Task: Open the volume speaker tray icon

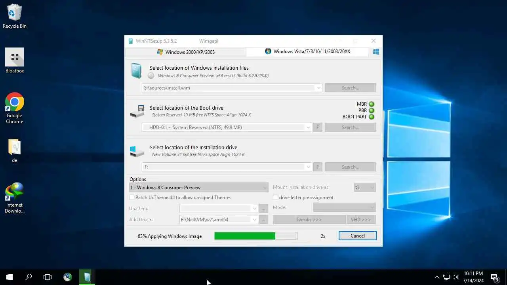Action: point(456,277)
